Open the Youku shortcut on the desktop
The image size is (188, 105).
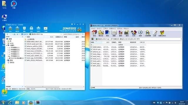[x=14, y=5]
